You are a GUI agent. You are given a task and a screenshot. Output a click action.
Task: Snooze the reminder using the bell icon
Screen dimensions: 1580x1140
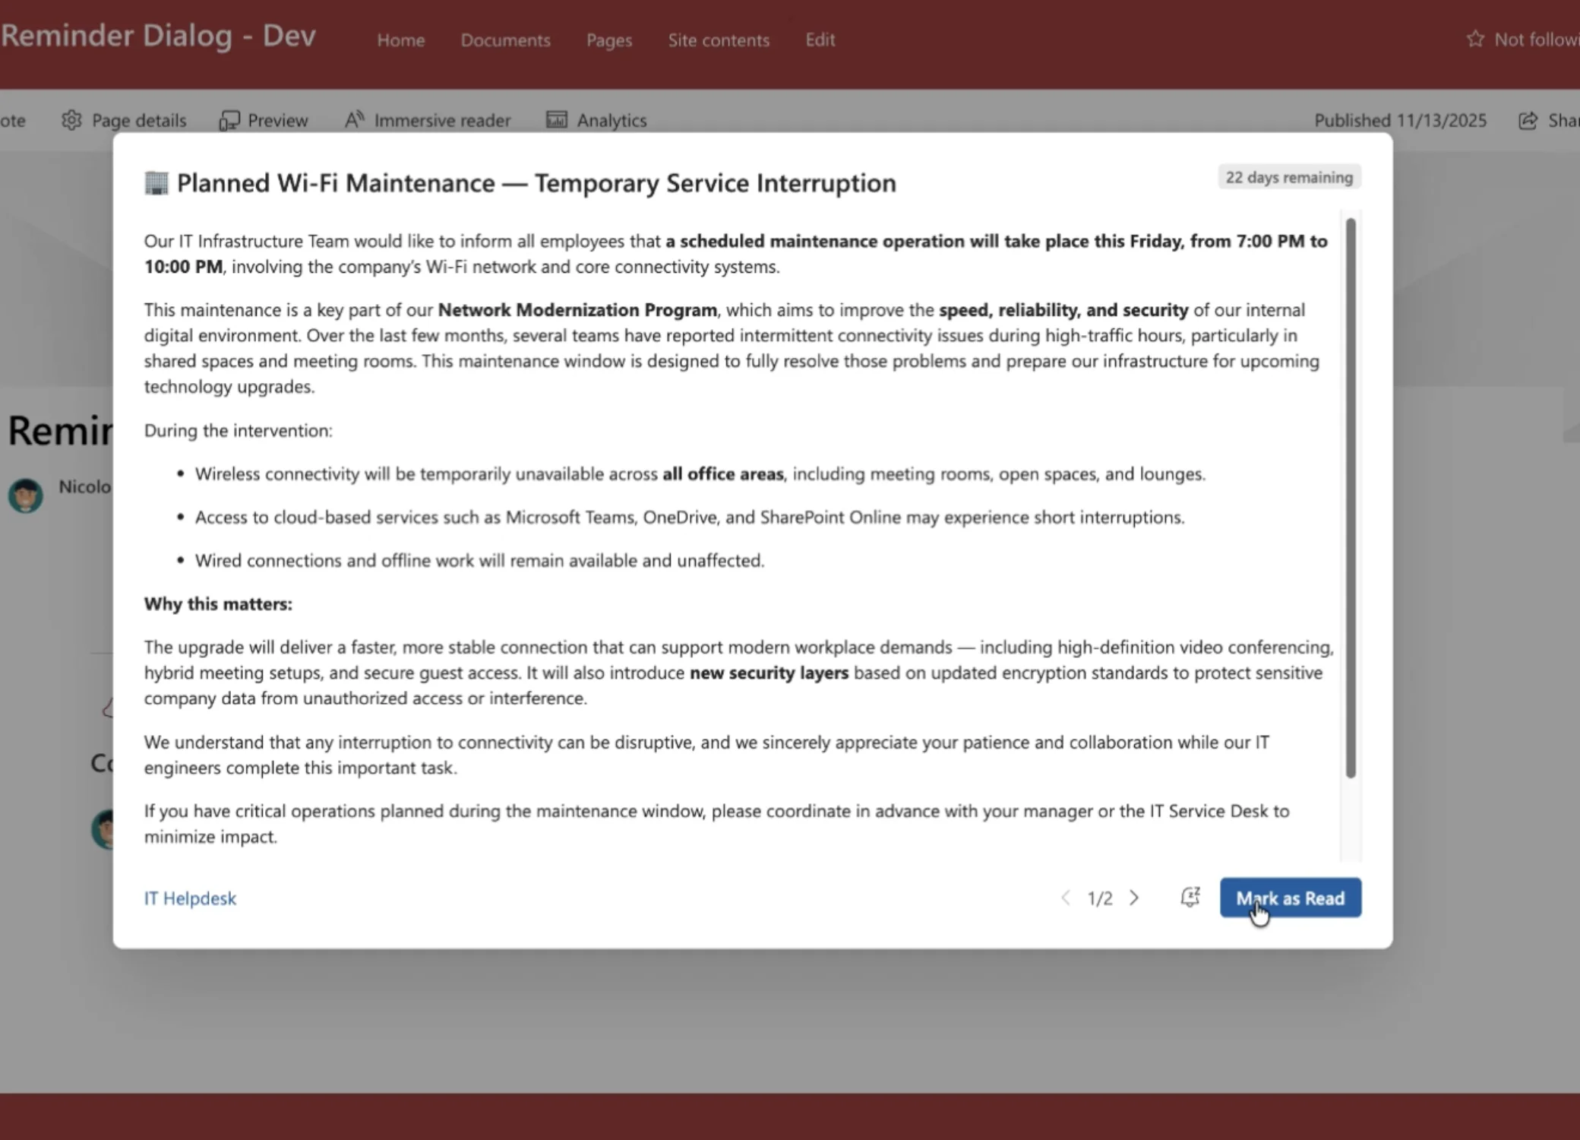tap(1190, 898)
